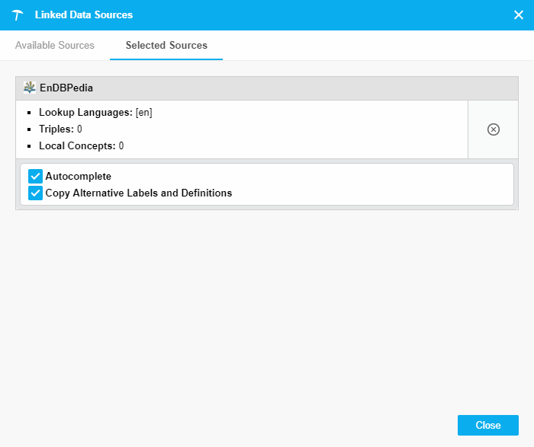Click the EnDBPedia header bar background
The image size is (534, 447).
tap(305, 88)
